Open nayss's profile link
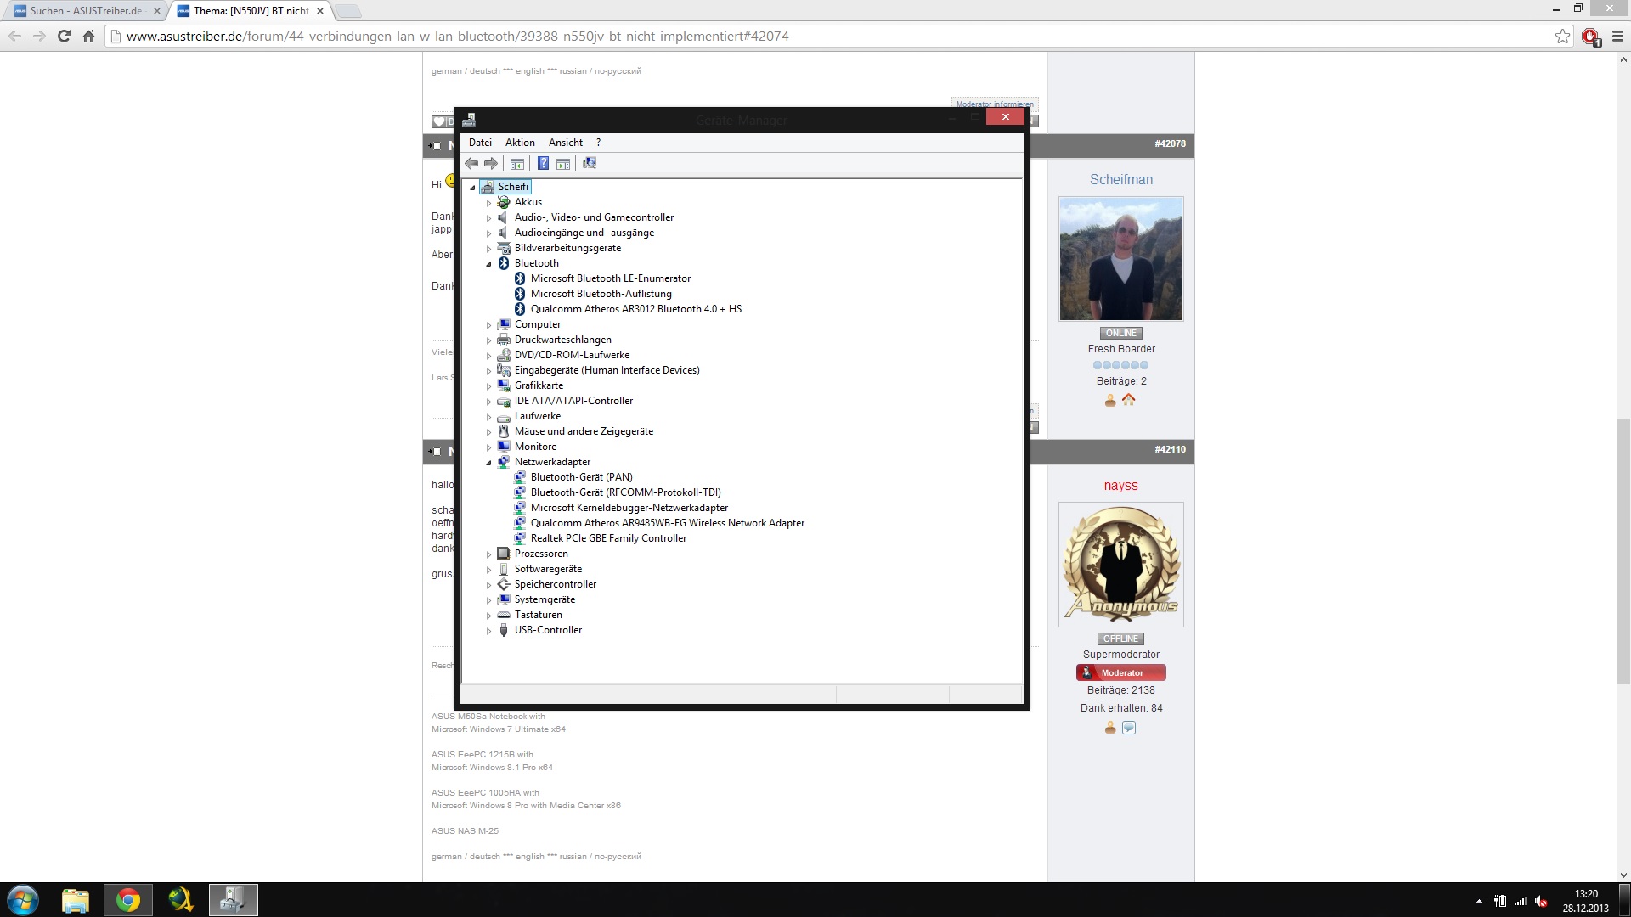The width and height of the screenshot is (1631, 917). pyautogui.click(x=1120, y=486)
